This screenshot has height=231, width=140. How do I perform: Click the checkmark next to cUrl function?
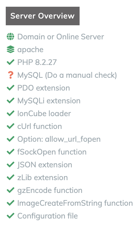tap(11, 126)
